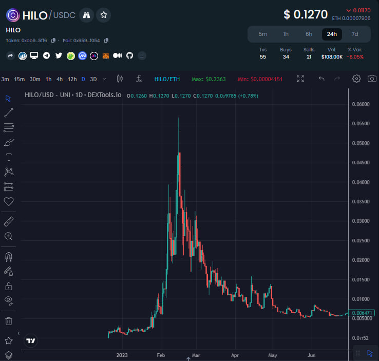The height and width of the screenshot is (361, 379).
Task: Undo the last chart action
Action: (x=321, y=79)
